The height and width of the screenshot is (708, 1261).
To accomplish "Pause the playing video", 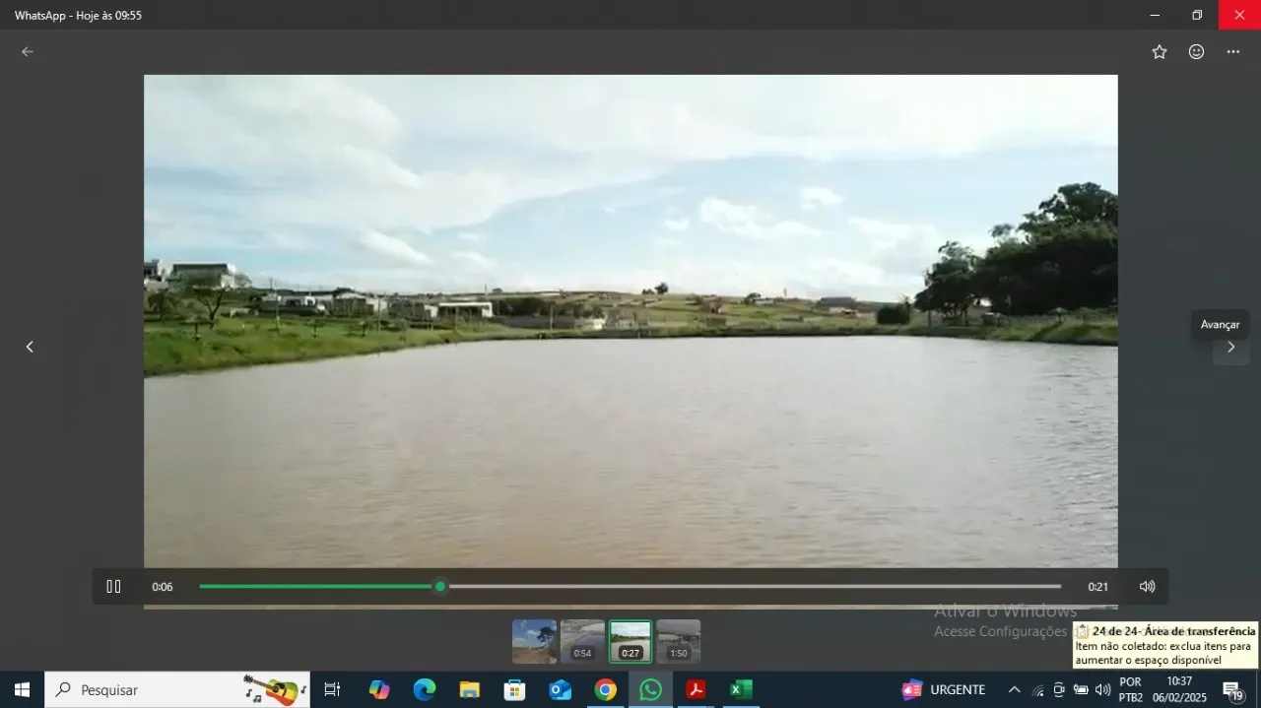I will (x=113, y=586).
